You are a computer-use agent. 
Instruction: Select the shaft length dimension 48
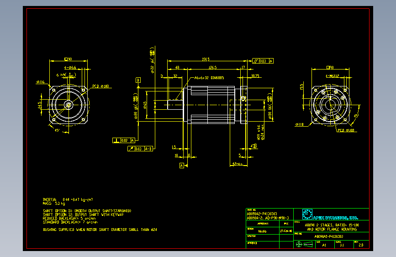[177, 68]
